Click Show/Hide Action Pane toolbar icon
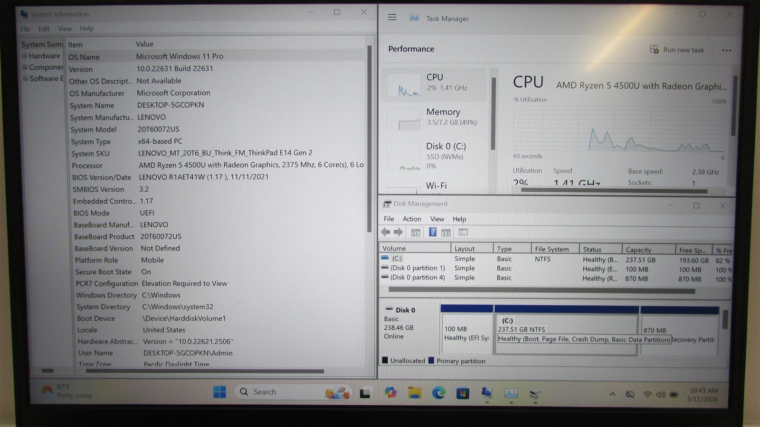Screen dimensions: 760x427 pos(446,232)
